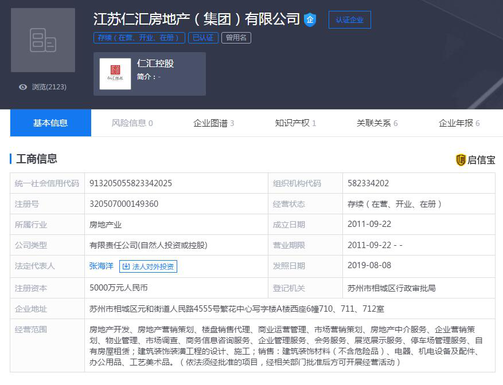Click registered capital 5000万元人民币

118,288
